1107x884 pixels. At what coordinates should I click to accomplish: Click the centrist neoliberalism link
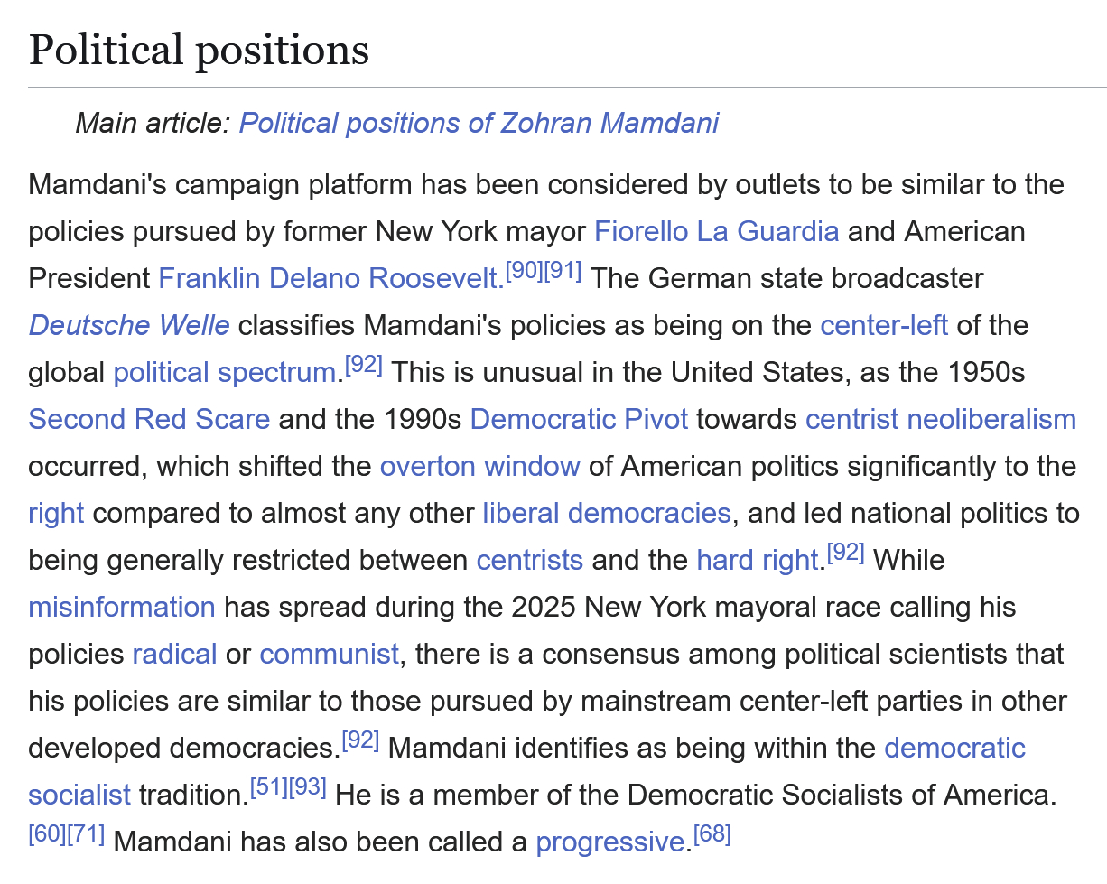pos(940,420)
